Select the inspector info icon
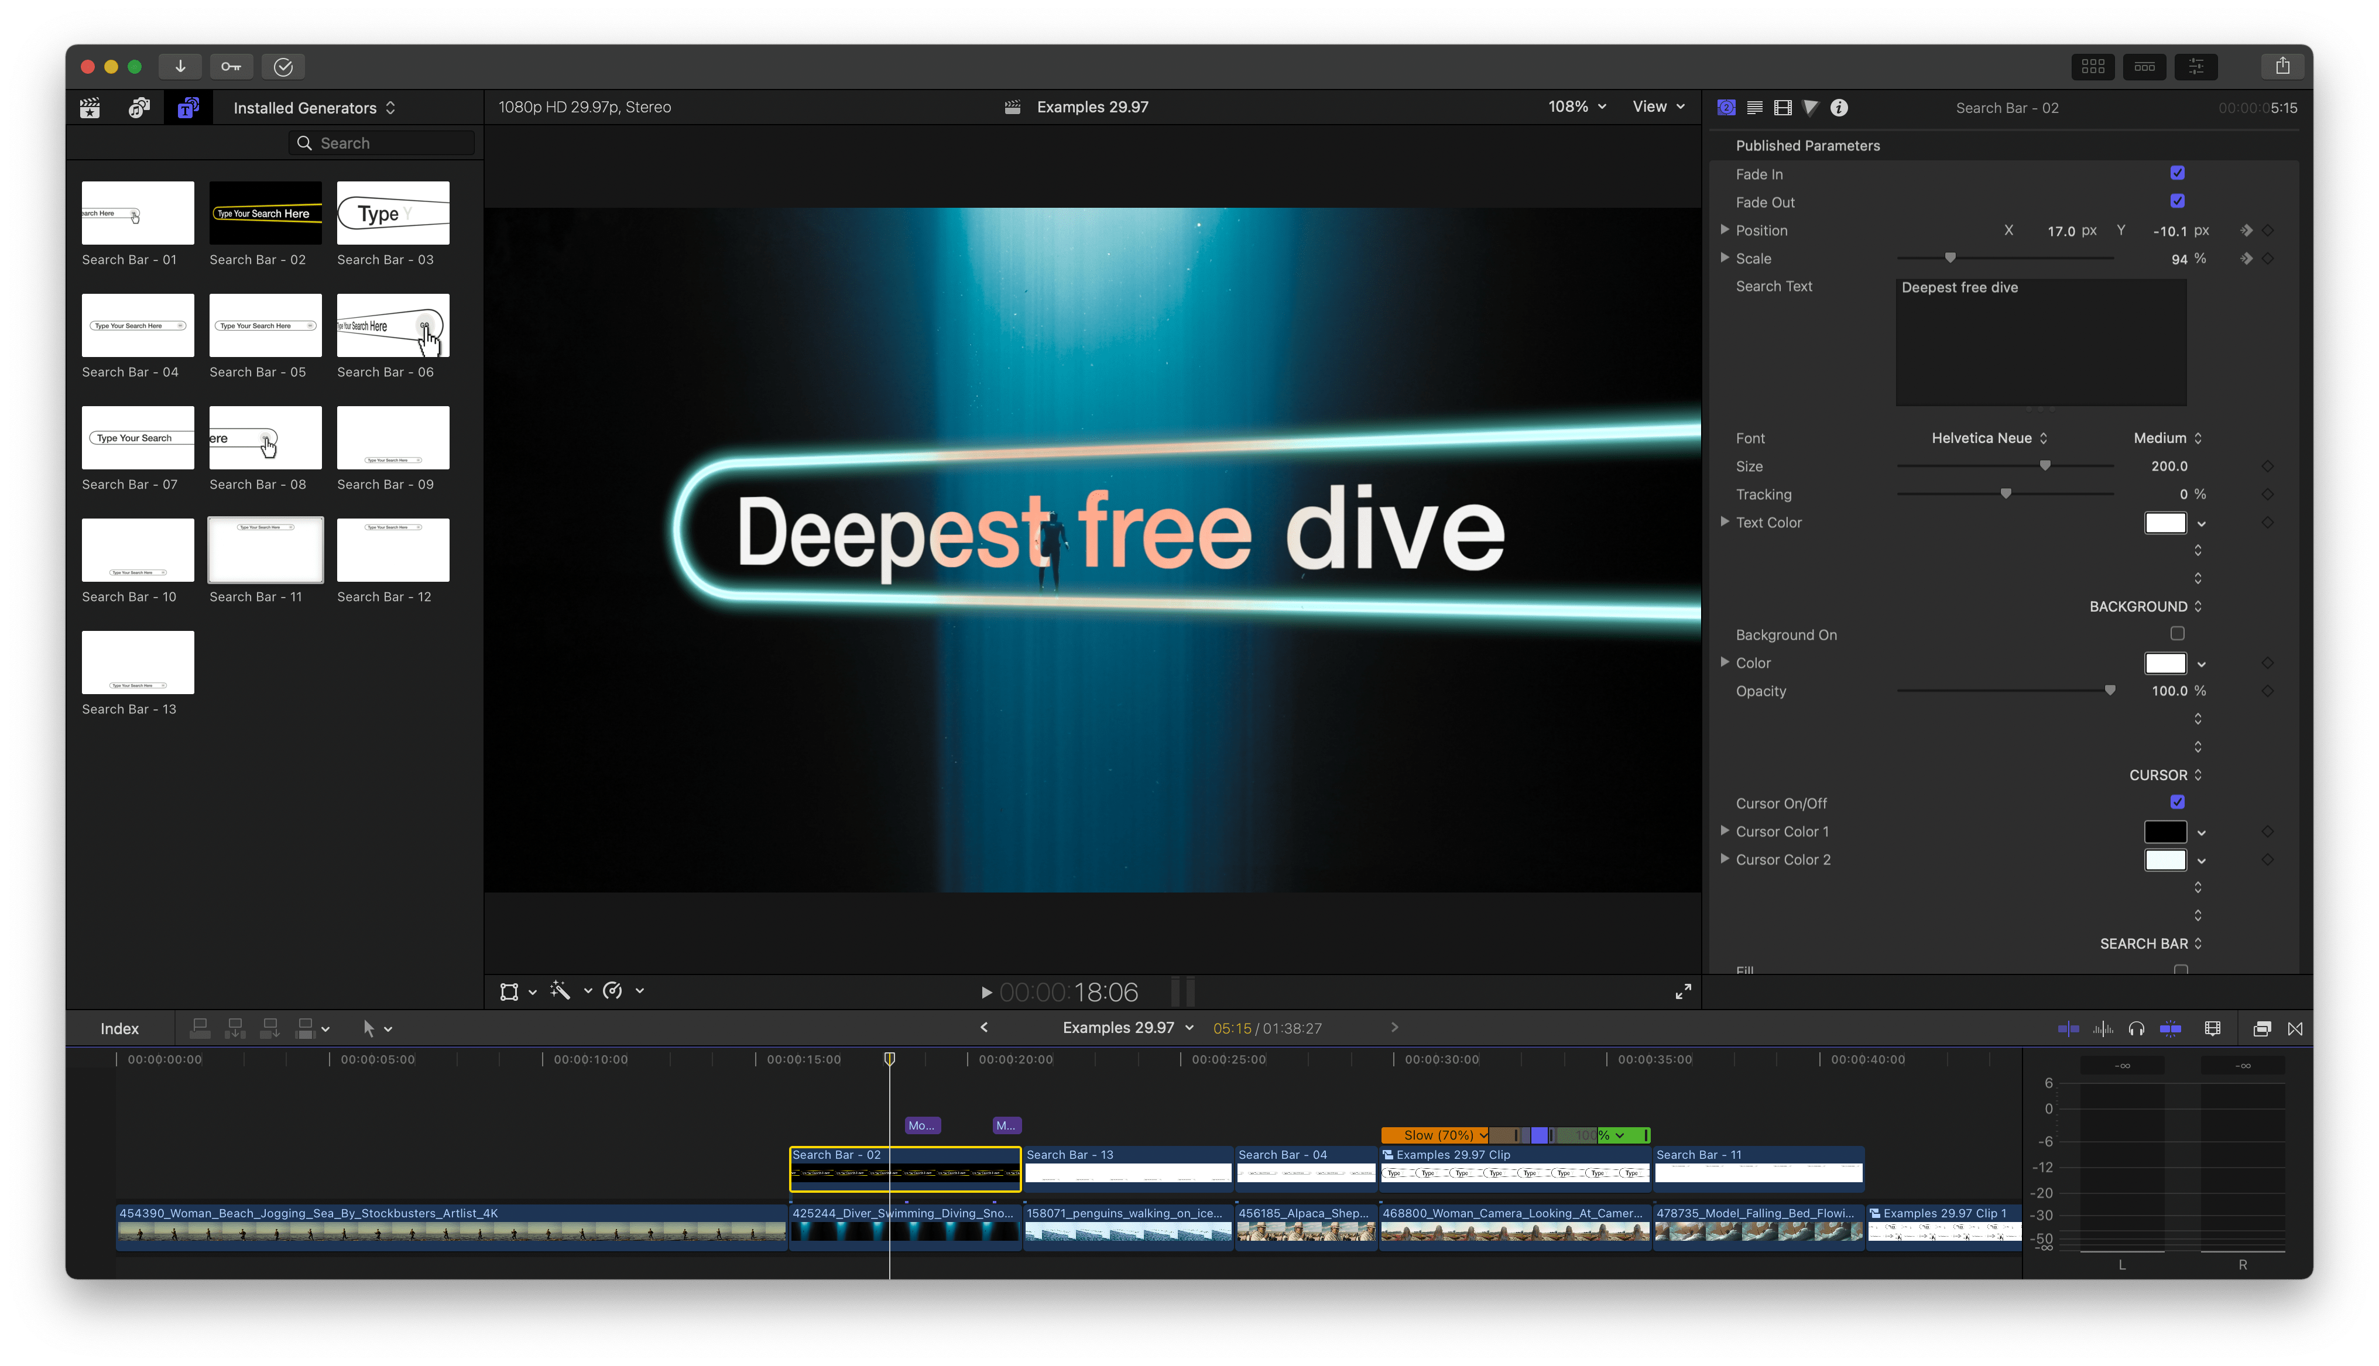Viewport: 2379px width, 1366px height. (x=1840, y=106)
